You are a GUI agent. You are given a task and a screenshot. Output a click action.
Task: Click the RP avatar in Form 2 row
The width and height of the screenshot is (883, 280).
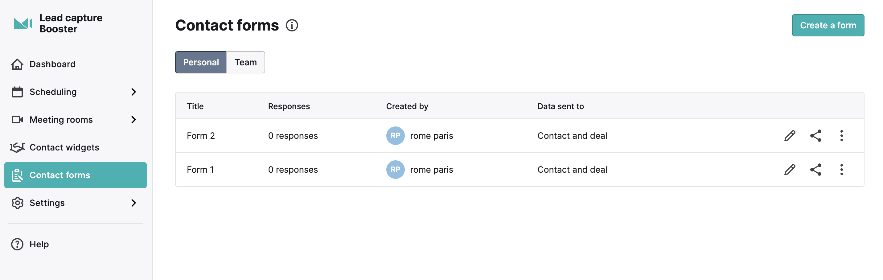pyautogui.click(x=395, y=136)
